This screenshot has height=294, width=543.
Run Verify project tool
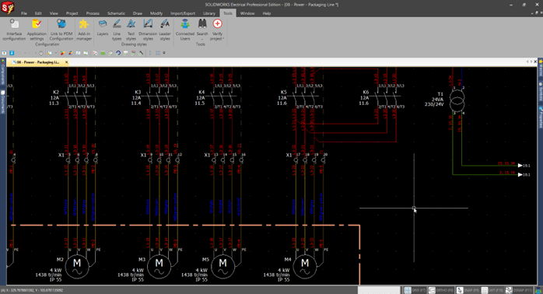tap(217, 30)
